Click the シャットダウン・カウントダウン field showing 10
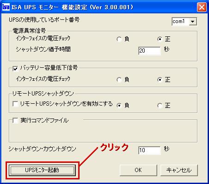The height and width of the screenshot is (184, 209). click(x=149, y=150)
